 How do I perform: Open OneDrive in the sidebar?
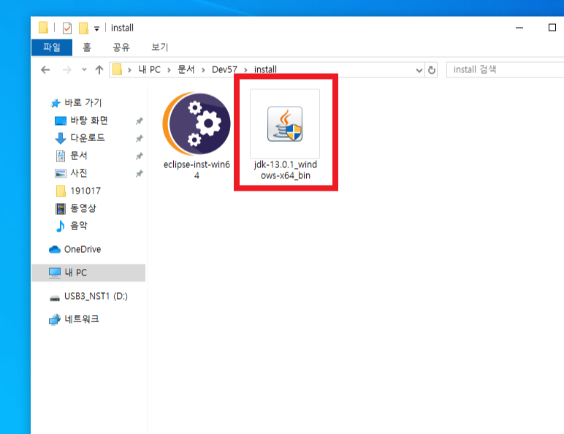click(75, 249)
